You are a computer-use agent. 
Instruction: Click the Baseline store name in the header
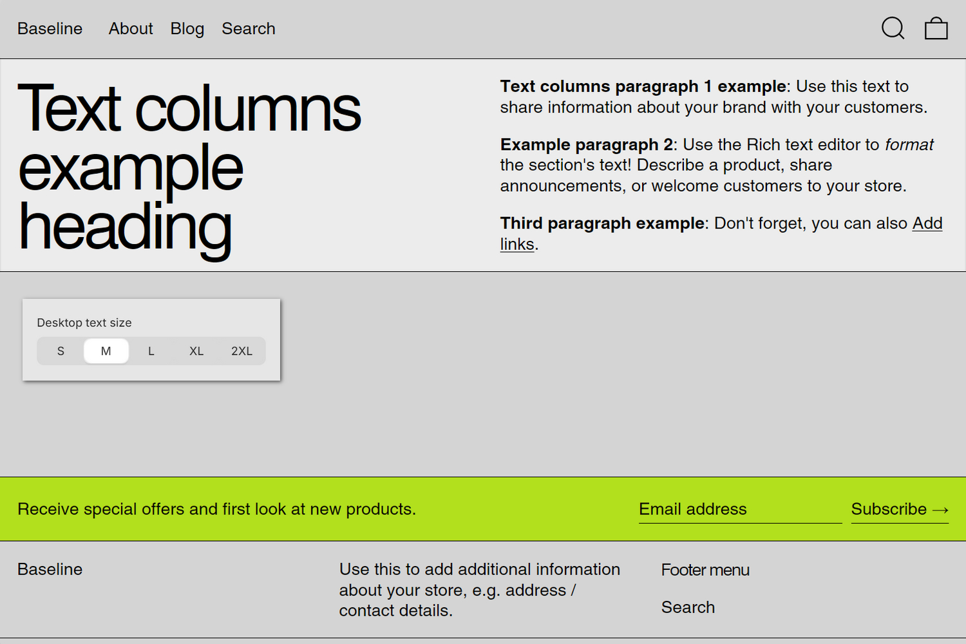(x=50, y=28)
